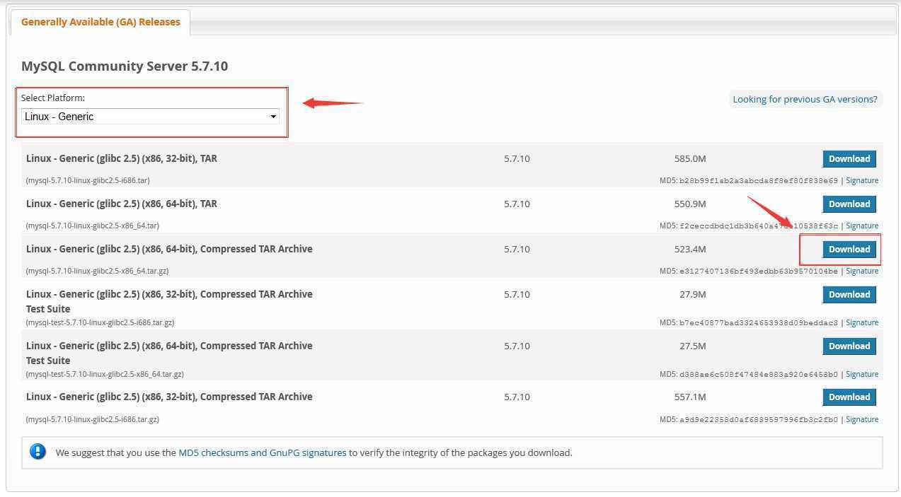
Task: Select the MD5 hash starting with b7ec4087
Action: coord(759,322)
